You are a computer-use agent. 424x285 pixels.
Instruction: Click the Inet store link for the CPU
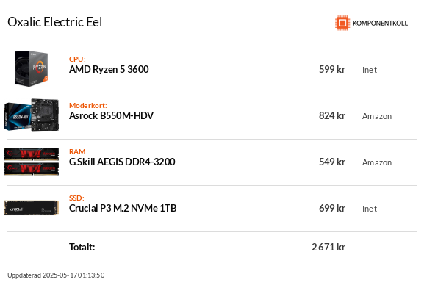click(370, 70)
